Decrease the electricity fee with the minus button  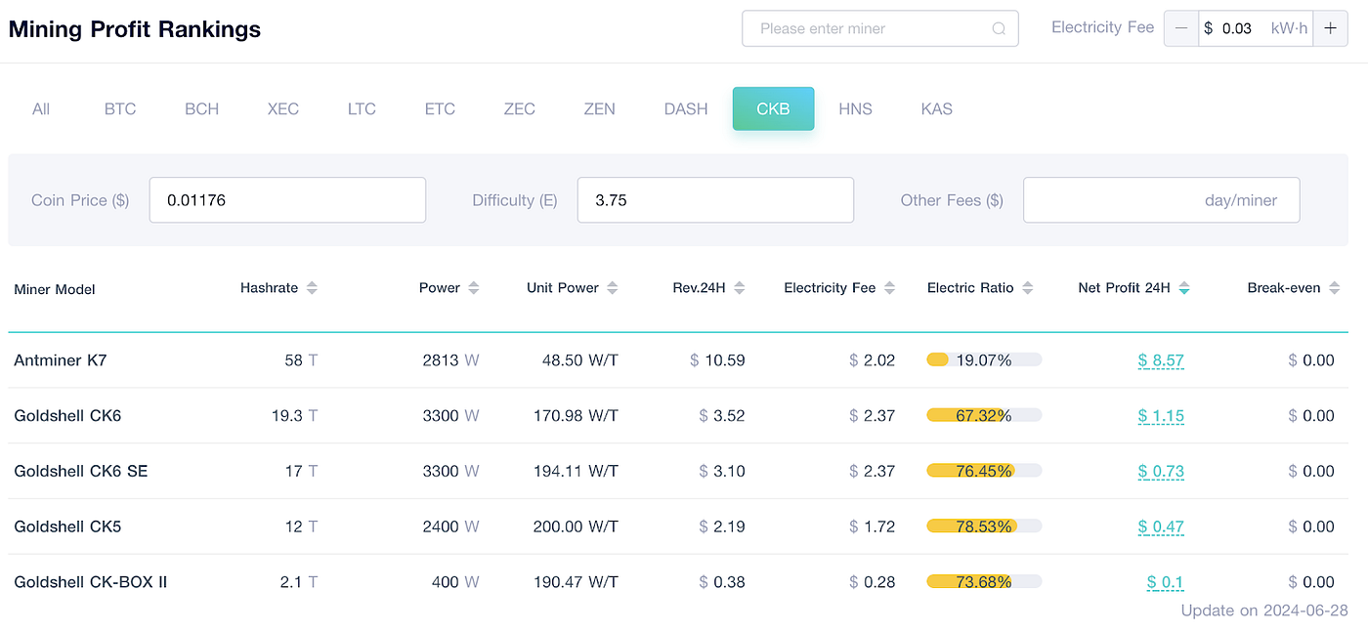click(1181, 28)
